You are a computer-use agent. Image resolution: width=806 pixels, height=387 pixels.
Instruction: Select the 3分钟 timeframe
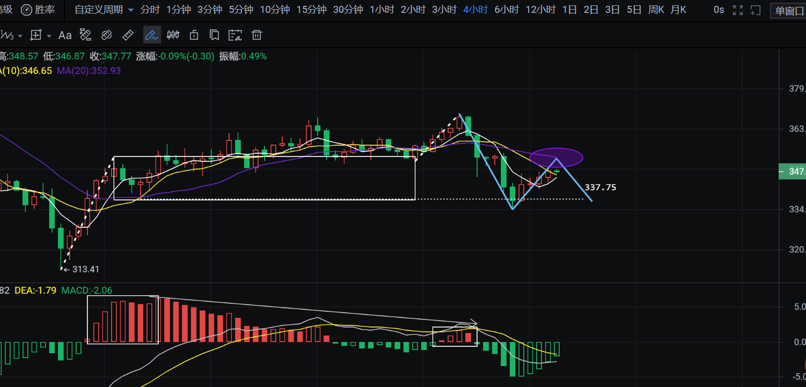pos(210,10)
